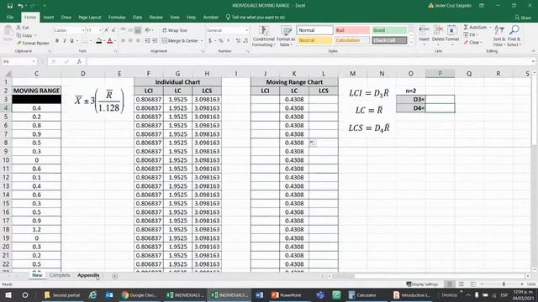Adjust the zoom slider in status bar
538x302 pixels.
[504, 284]
